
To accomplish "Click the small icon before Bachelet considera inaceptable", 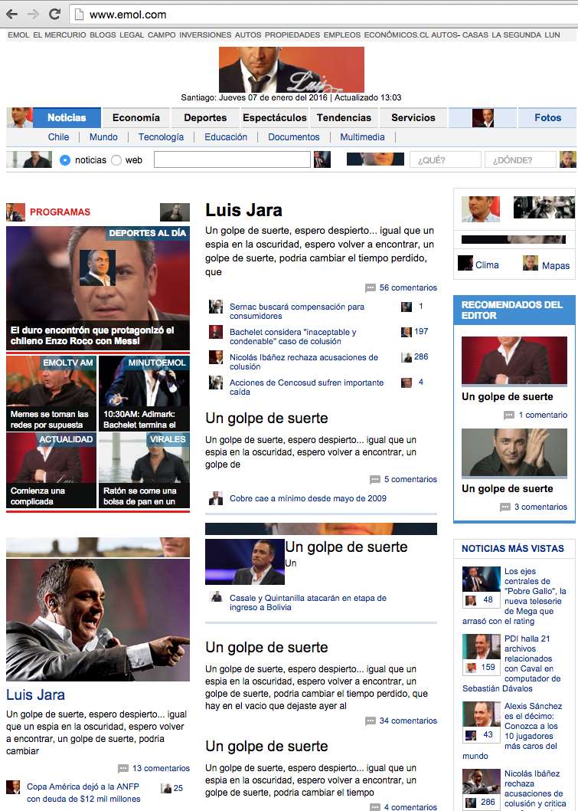I will (x=216, y=332).
